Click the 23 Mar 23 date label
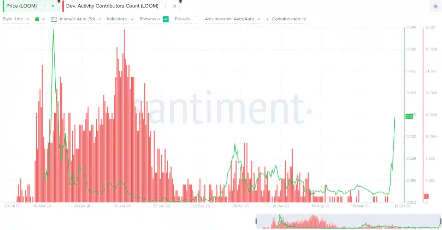442x230 pixels. click(x=360, y=206)
